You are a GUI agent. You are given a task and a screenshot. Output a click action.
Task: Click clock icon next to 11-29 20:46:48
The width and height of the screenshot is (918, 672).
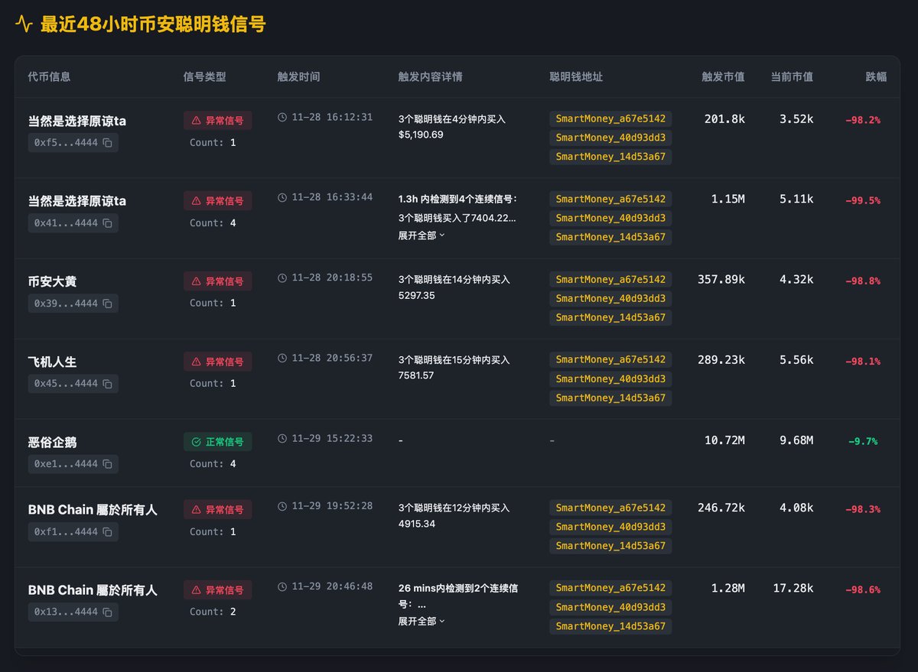point(282,586)
